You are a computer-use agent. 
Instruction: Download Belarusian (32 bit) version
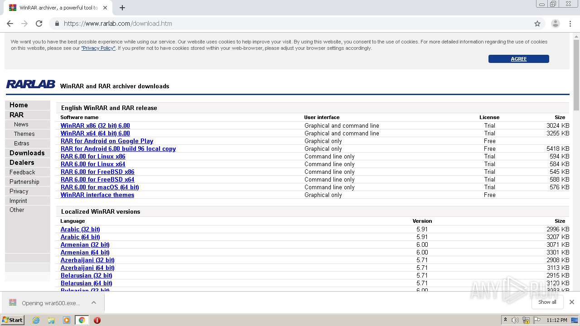(x=87, y=275)
